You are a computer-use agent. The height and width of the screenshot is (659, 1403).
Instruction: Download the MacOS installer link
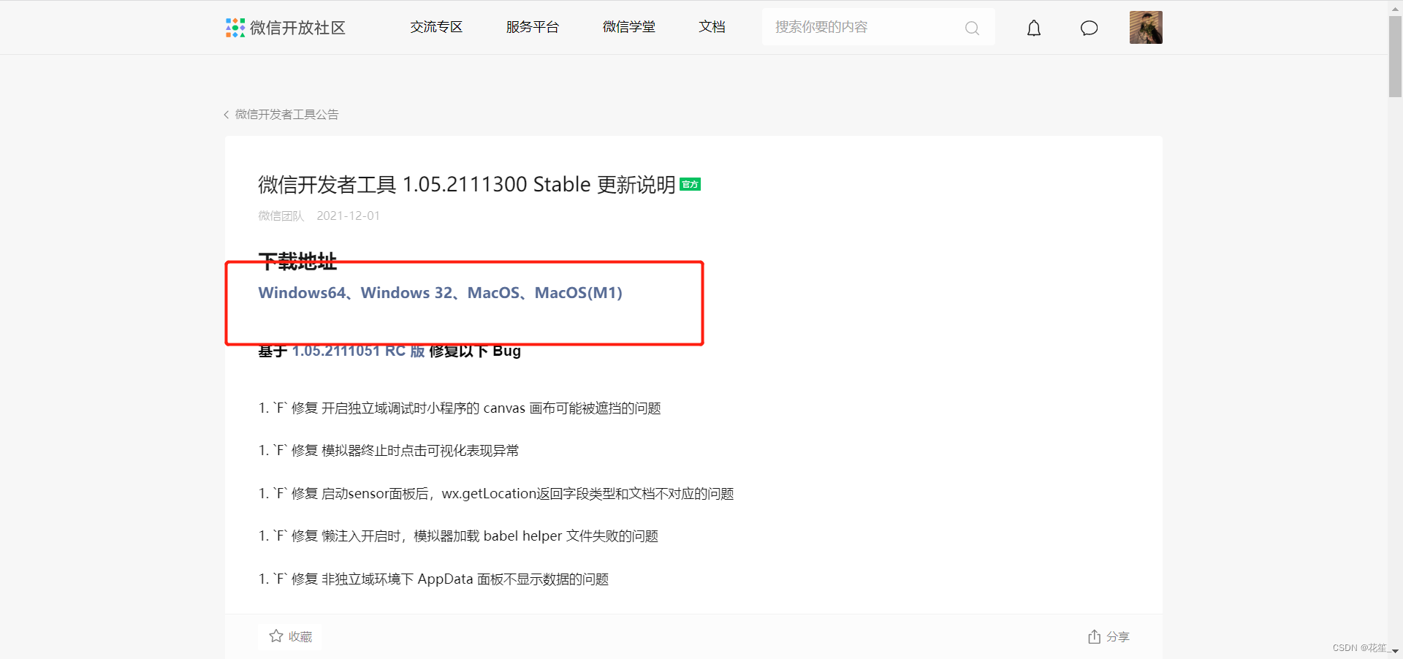click(x=493, y=293)
